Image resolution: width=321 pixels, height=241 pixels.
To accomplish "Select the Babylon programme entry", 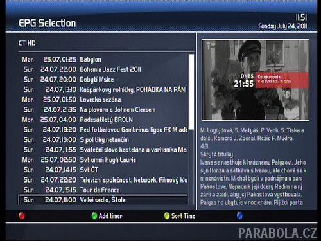I will pyautogui.click(x=103, y=59).
